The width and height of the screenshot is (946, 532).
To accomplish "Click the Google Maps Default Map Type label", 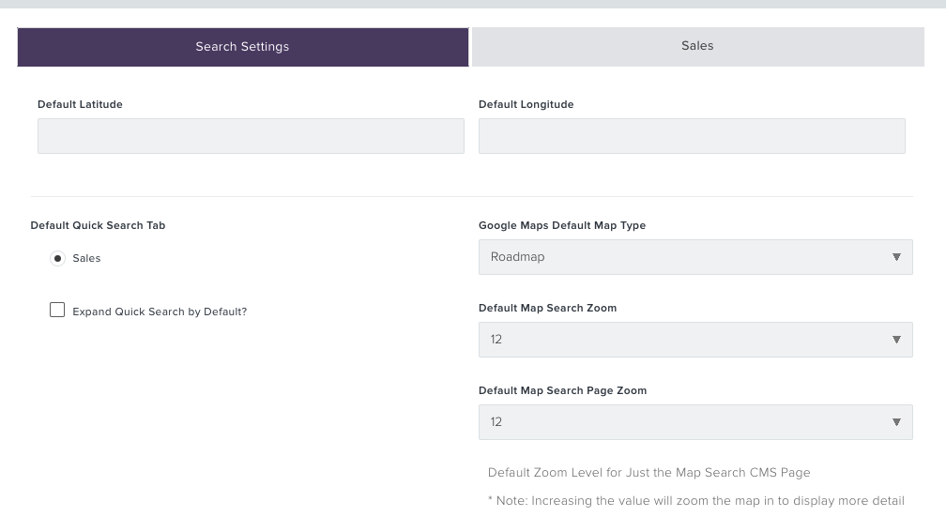I will 562,225.
